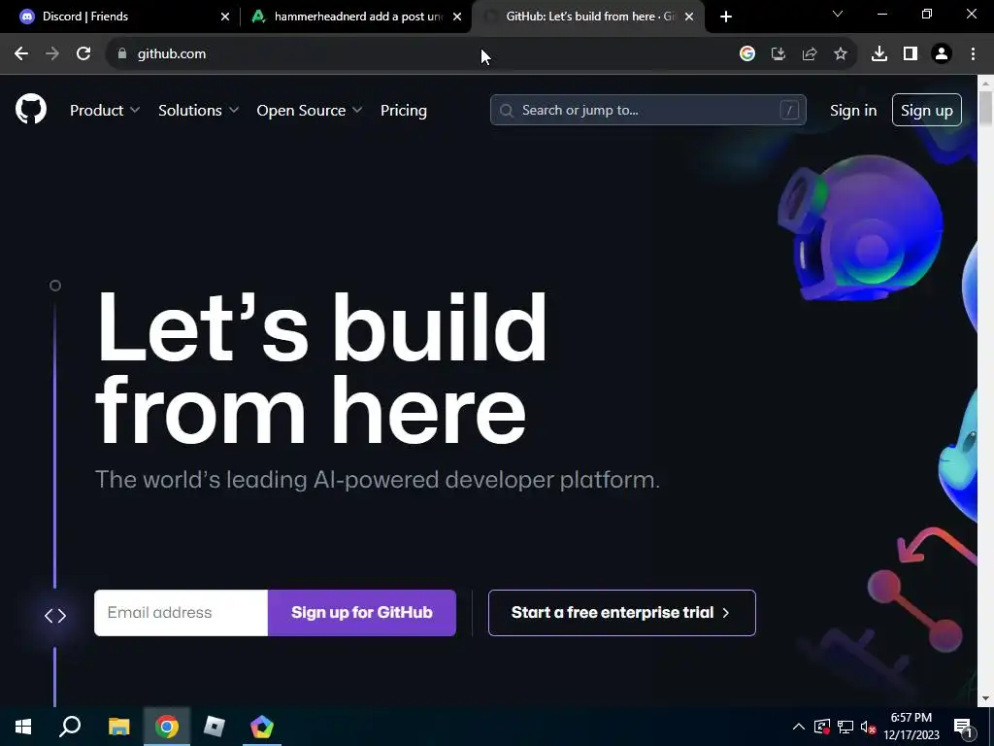Close the hammerheadnerd tab
The width and height of the screenshot is (994, 746).
[457, 17]
